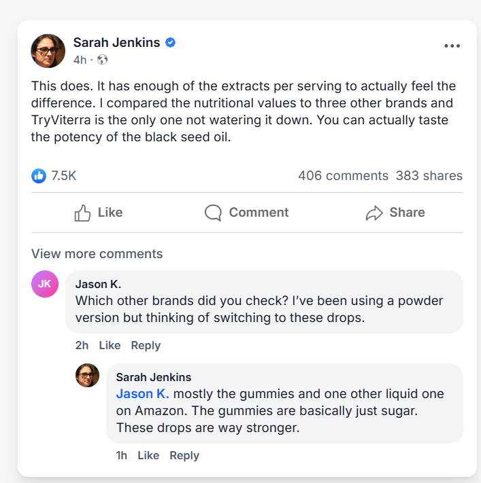Click the blue thumbs-up reaction icon
Image resolution: width=481 pixels, height=483 pixels.
[39, 176]
